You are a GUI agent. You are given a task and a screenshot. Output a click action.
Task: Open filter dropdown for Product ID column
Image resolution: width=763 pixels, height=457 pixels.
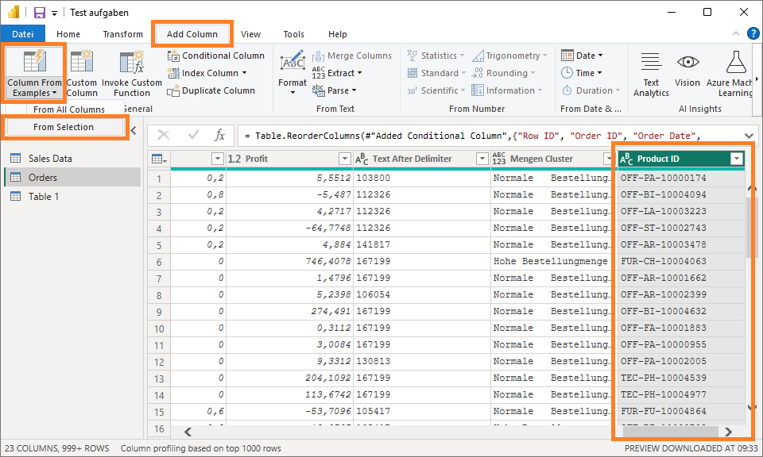coord(737,159)
